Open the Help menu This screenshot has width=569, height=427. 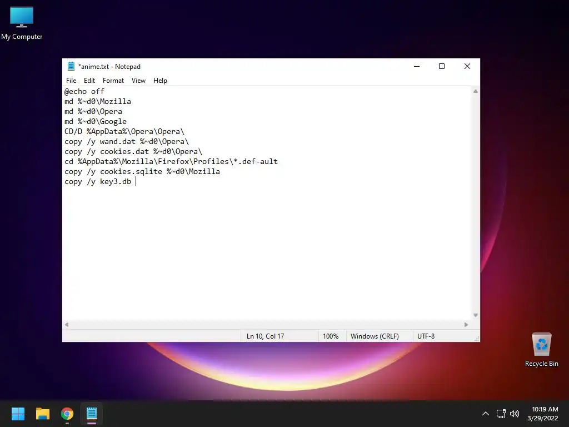point(160,81)
